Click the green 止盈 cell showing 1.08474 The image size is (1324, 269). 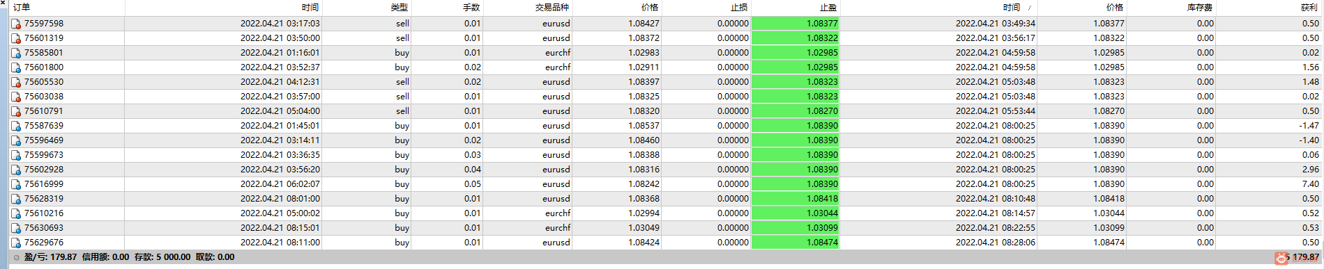[x=796, y=243]
